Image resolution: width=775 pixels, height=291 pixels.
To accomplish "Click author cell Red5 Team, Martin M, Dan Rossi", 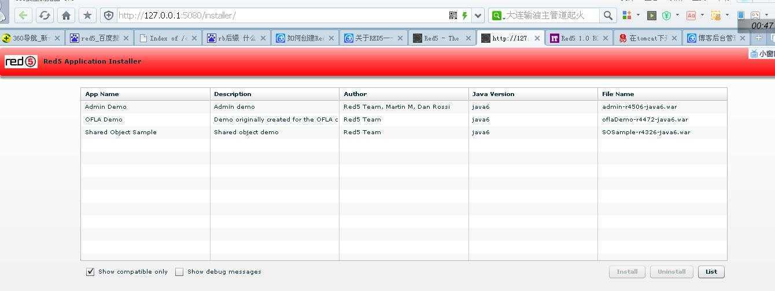I will click(x=397, y=106).
